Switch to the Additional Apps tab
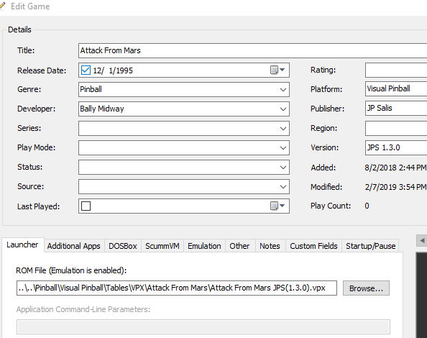 click(x=74, y=246)
